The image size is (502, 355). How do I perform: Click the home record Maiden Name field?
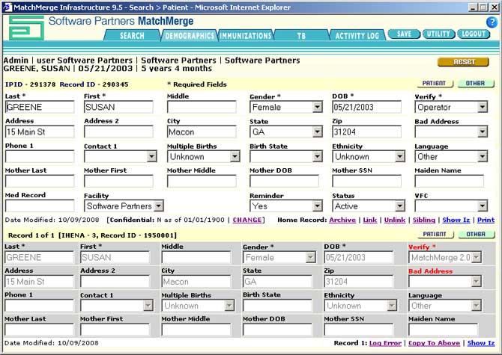[449, 181]
